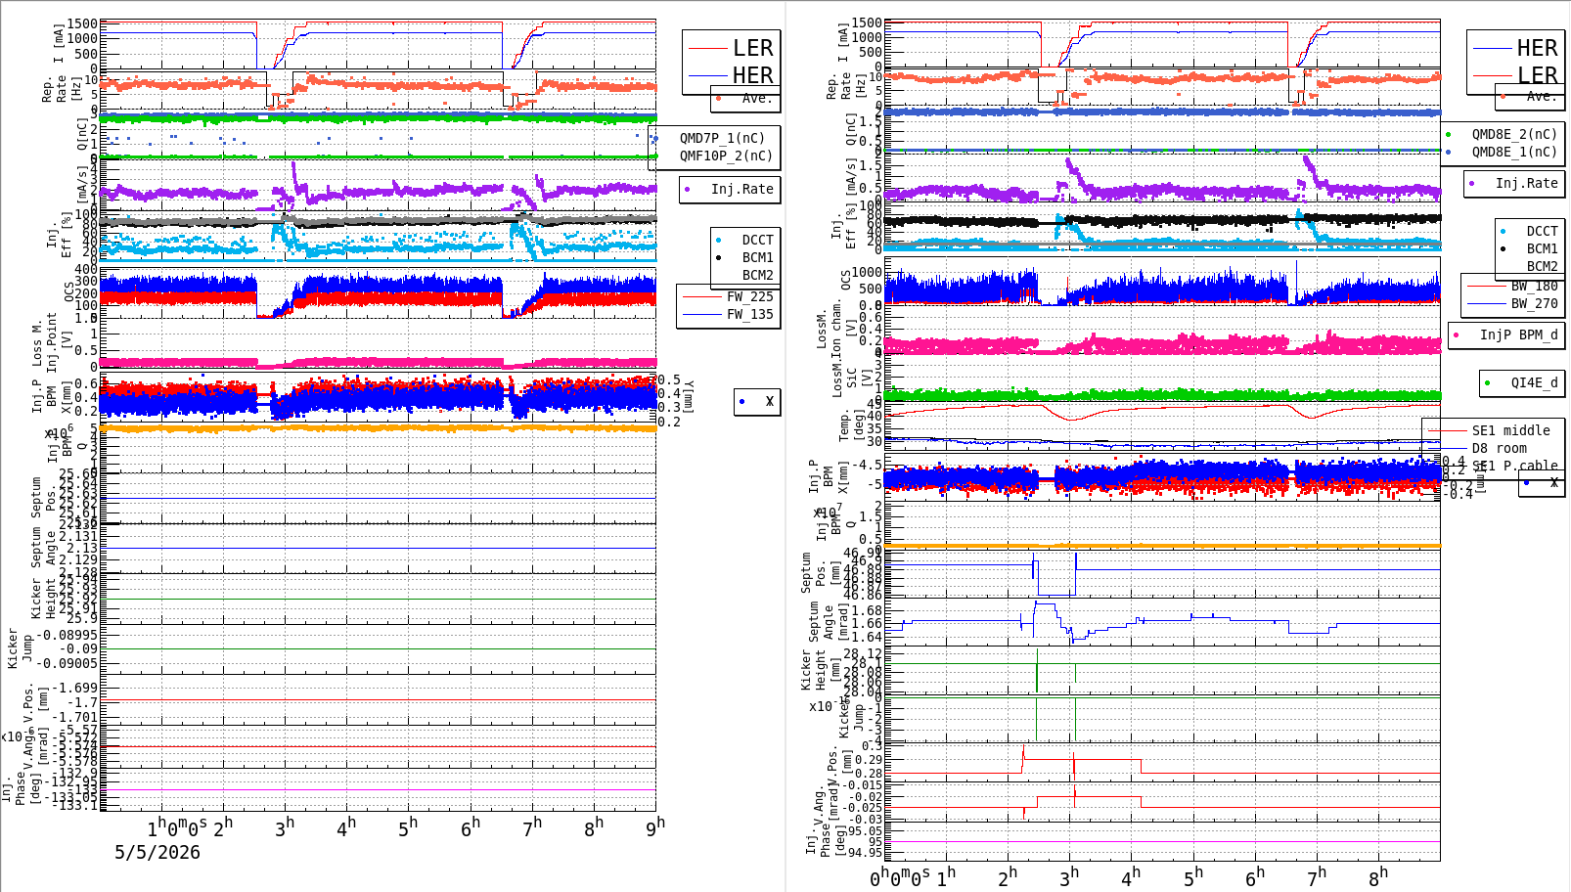Viewport: 1571px width, 892px height.
Task: Click the 3h tick on the left time axis
Action: 284,827
